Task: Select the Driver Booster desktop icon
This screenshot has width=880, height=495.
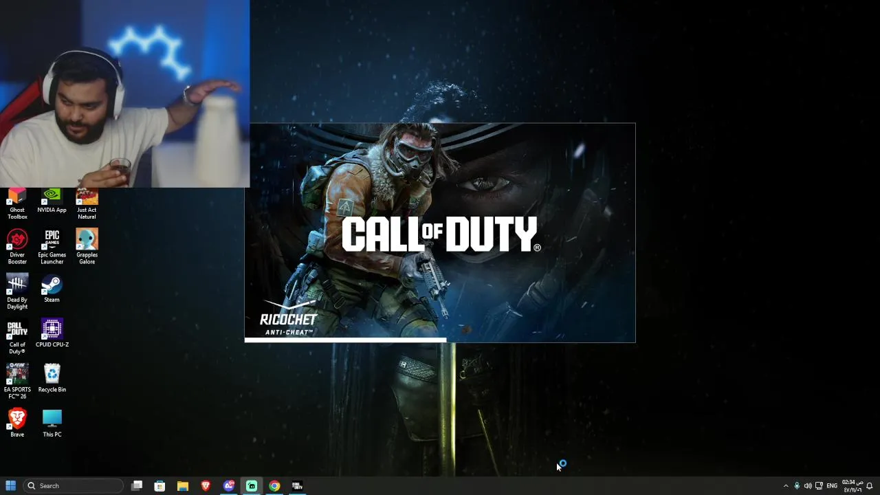Action: tap(17, 247)
